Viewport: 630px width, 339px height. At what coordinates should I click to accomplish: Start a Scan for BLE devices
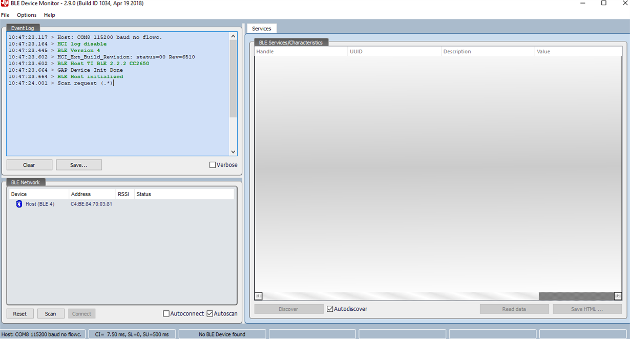[x=51, y=313]
